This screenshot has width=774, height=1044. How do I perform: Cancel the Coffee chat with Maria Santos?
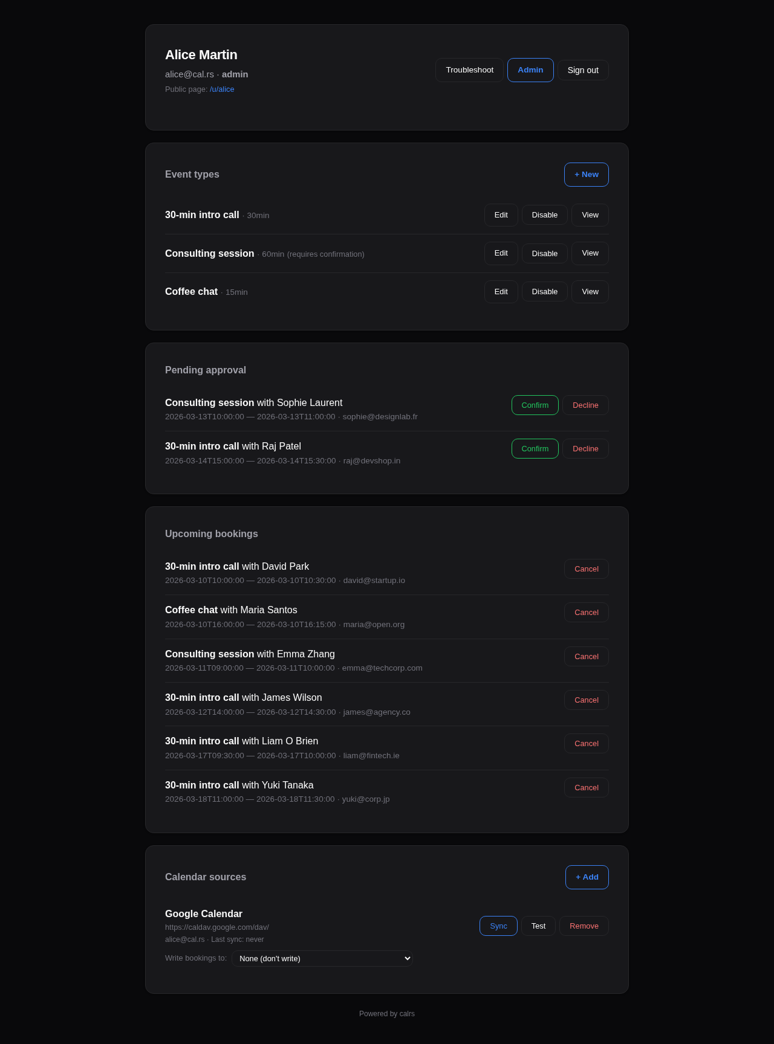pos(586,612)
